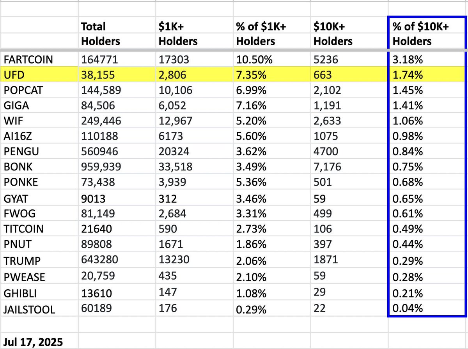Viewport: 468px width, 349px height.
Task: Click WIF total holders 249,446
Action: click(x=101, y=121)
